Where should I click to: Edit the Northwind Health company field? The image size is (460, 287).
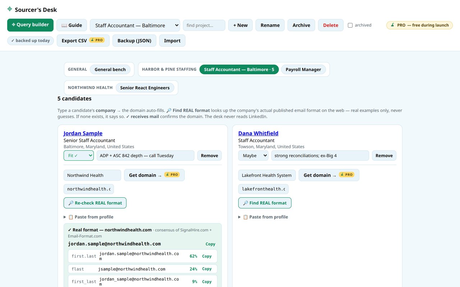pos(92,175)
